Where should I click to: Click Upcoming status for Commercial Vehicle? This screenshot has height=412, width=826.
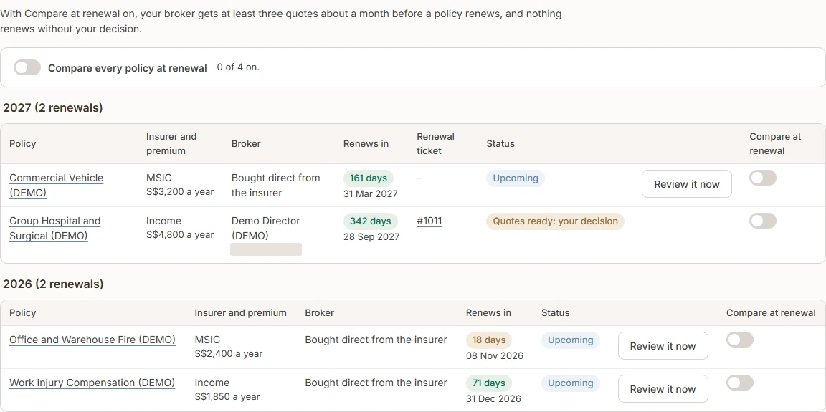[516, 178]
